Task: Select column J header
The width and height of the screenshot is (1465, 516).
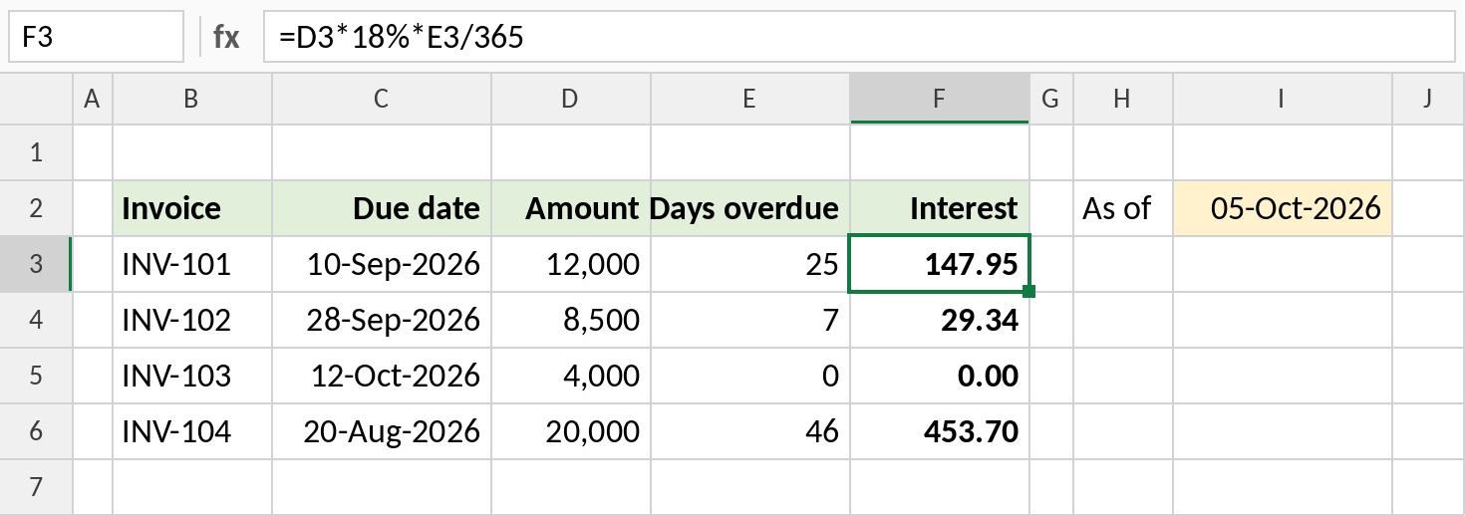Action: tap(1428, 98)
